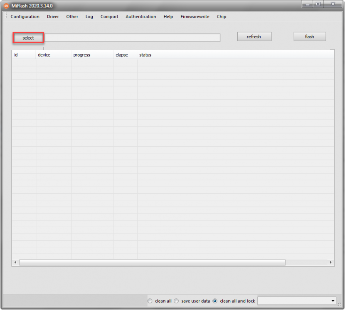The height and width of the screenshot is (310, 345).
Task: Click the horizontal scrollbar right arrow
Action: click(x=331, y=263)
